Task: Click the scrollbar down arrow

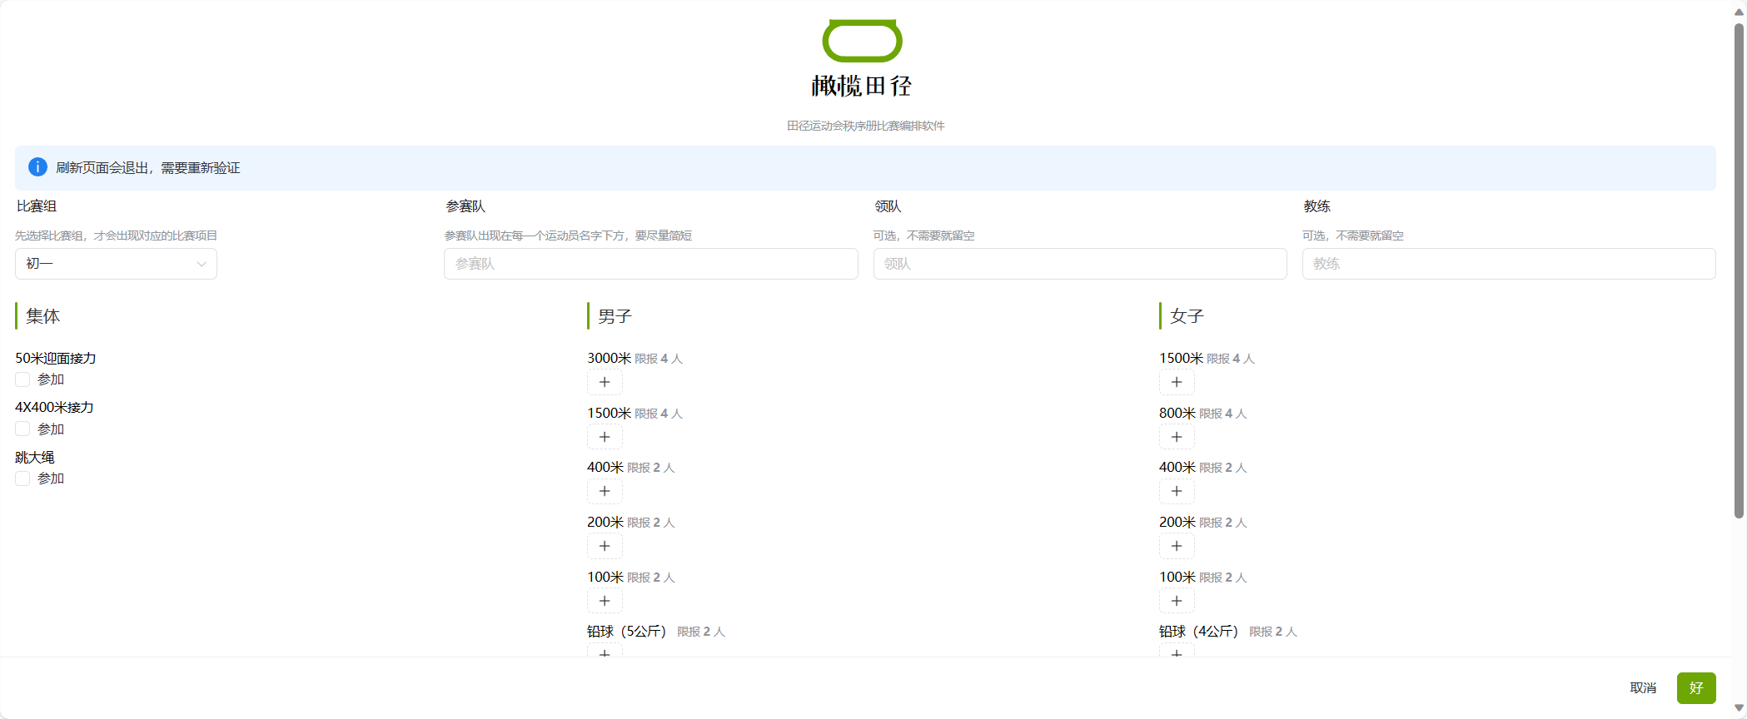Action: pyautogui.click(x=1739, y=708)
